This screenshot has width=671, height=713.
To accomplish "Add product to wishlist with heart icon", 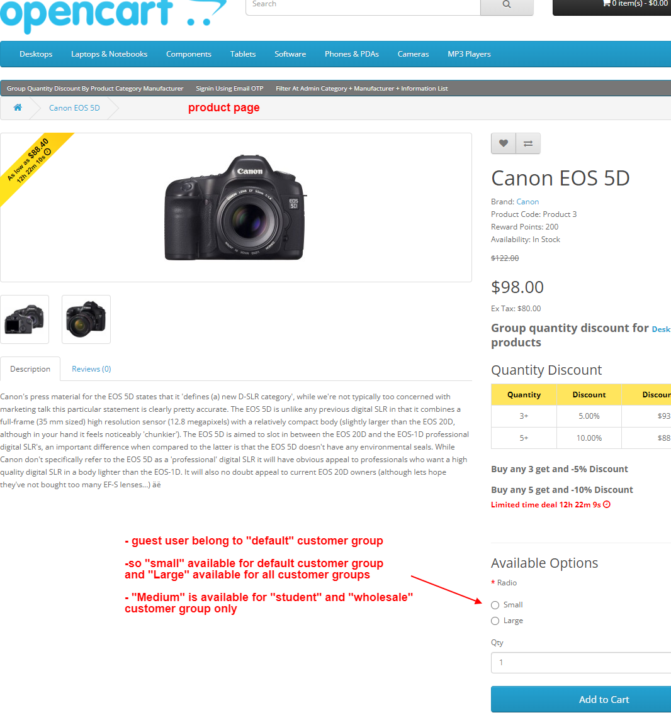I will tap(504, 143).
